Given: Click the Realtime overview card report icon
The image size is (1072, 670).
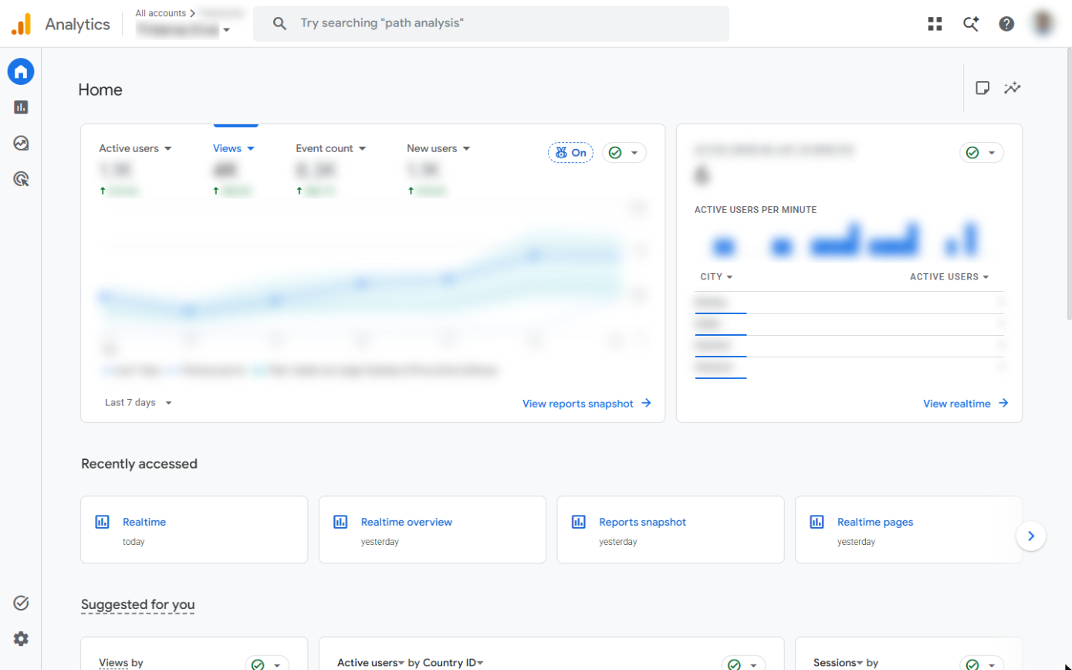Looking at the screenshot, I should [x=340, y=522].
